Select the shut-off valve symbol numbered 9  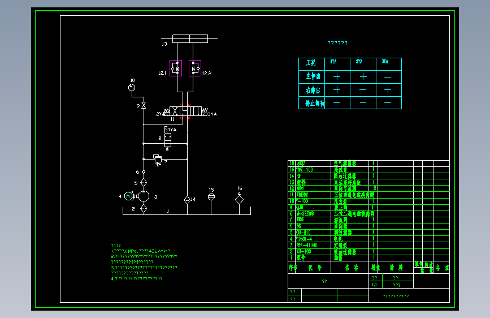144,105
